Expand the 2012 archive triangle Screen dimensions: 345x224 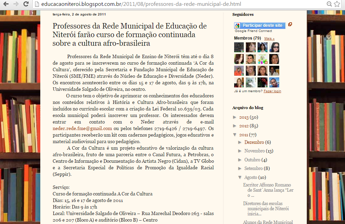pyautogui.click(x=235, y=126)
